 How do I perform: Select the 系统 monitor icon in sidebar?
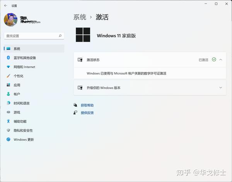click(x=9, y=49)
